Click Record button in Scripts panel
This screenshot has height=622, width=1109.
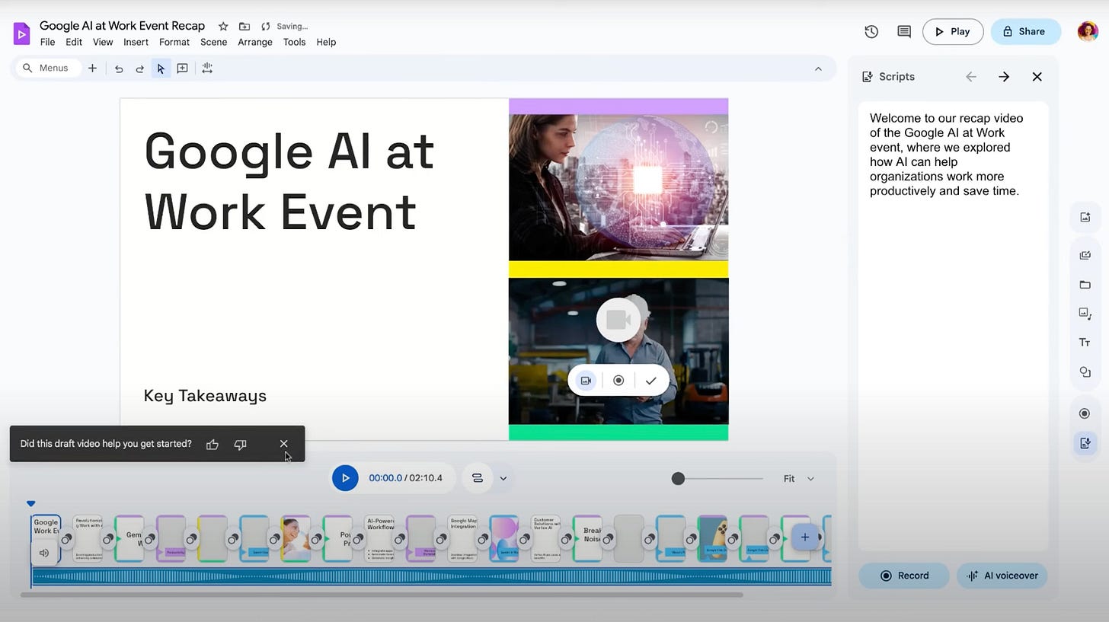tap(904, 576)
